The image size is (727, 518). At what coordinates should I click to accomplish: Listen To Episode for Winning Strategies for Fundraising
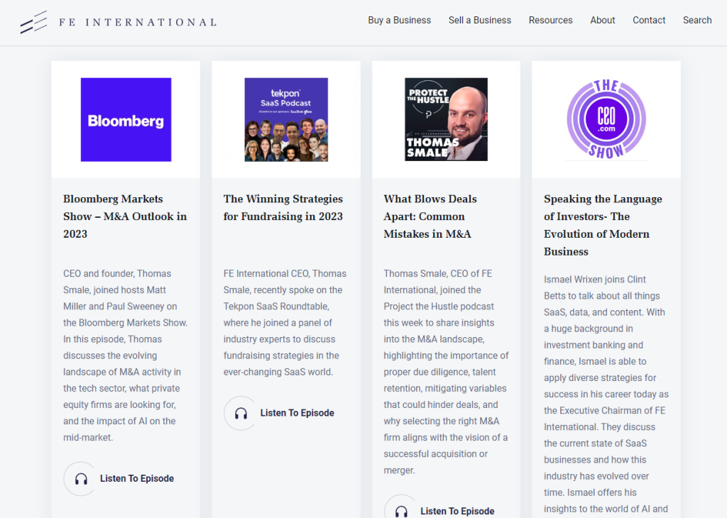(x=297, y=413)
